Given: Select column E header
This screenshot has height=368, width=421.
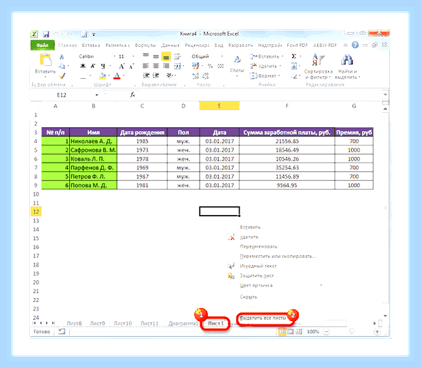Looking at the screenshot, I should click(219, 105).
